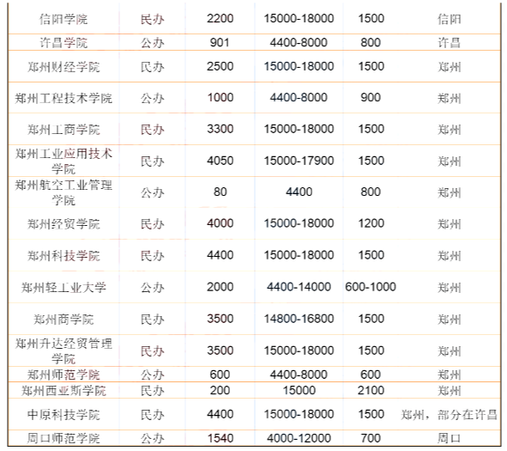This screenshot has height=451, width=507.
Task: Click 郑州财经学院 in the first column
Action: (x=63, y=67)
